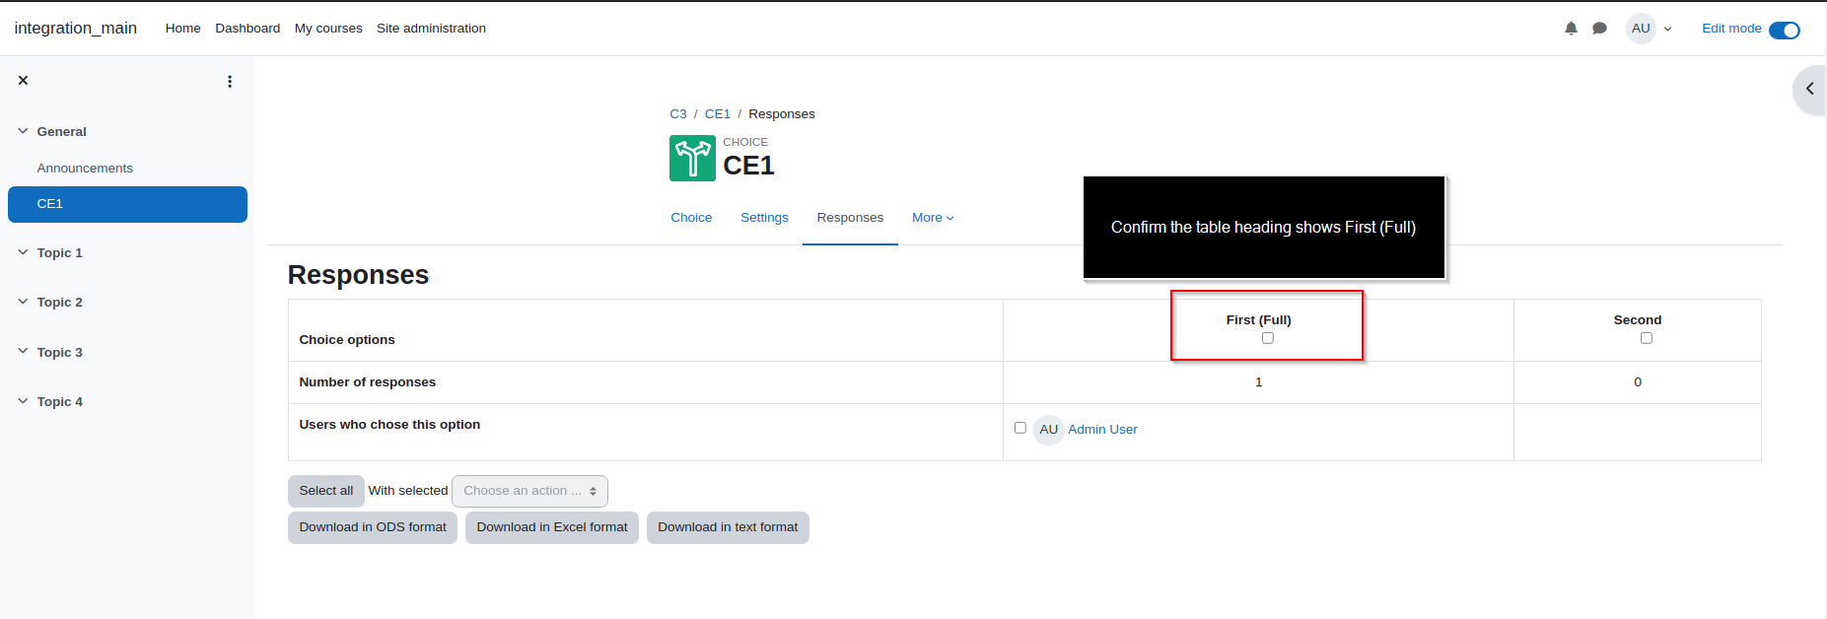
Task: Open the block drawer arrow
Action: pos(1810,89)
